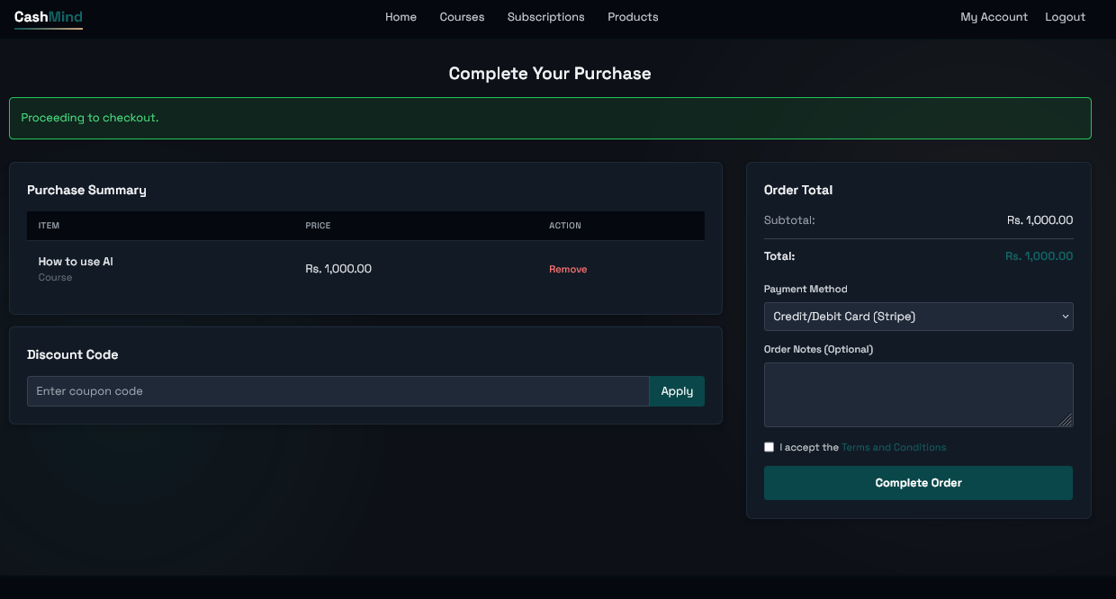
Task: Click the green Total amount value
Action: click(1039, 256)
